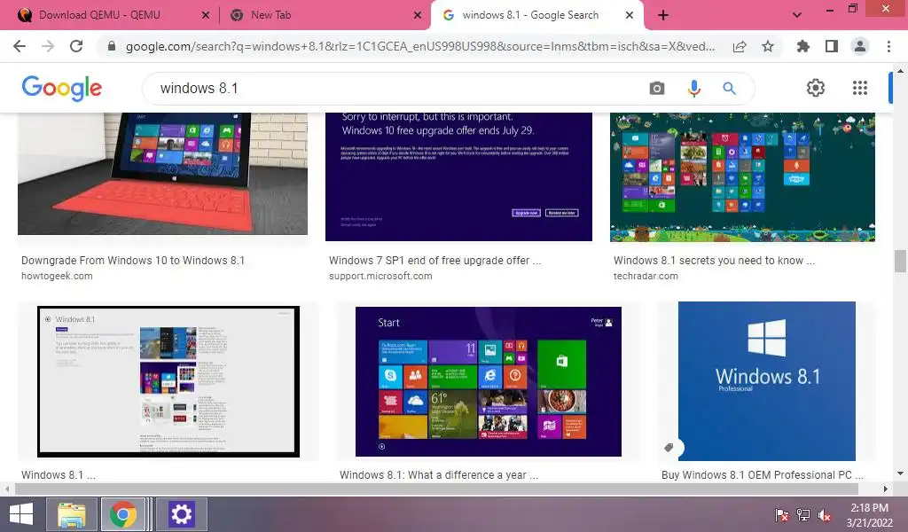Open the Chrome three-dot menu

click(888, 46)
